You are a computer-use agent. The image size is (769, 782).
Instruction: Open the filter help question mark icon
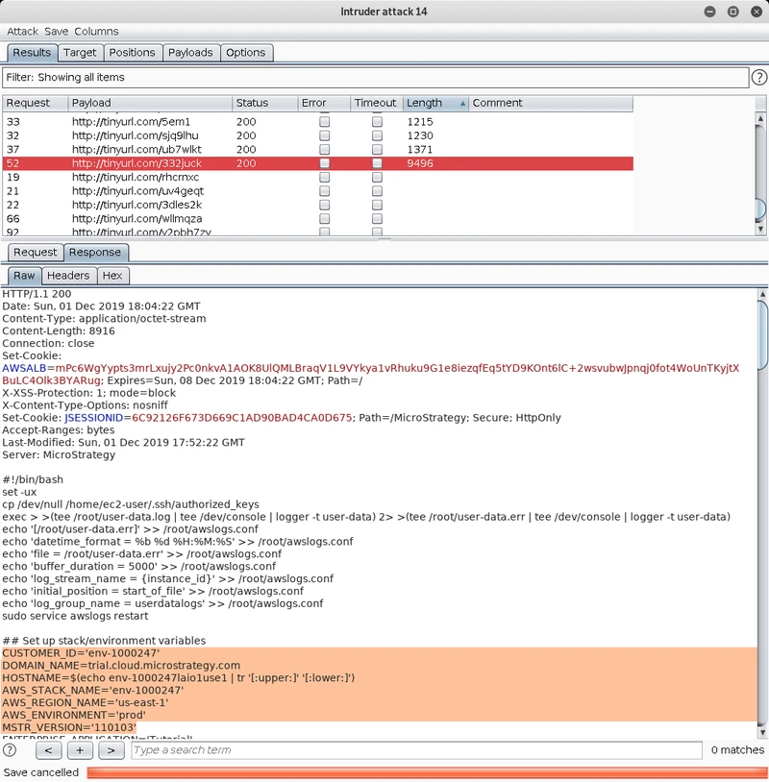tap(759, 77)
